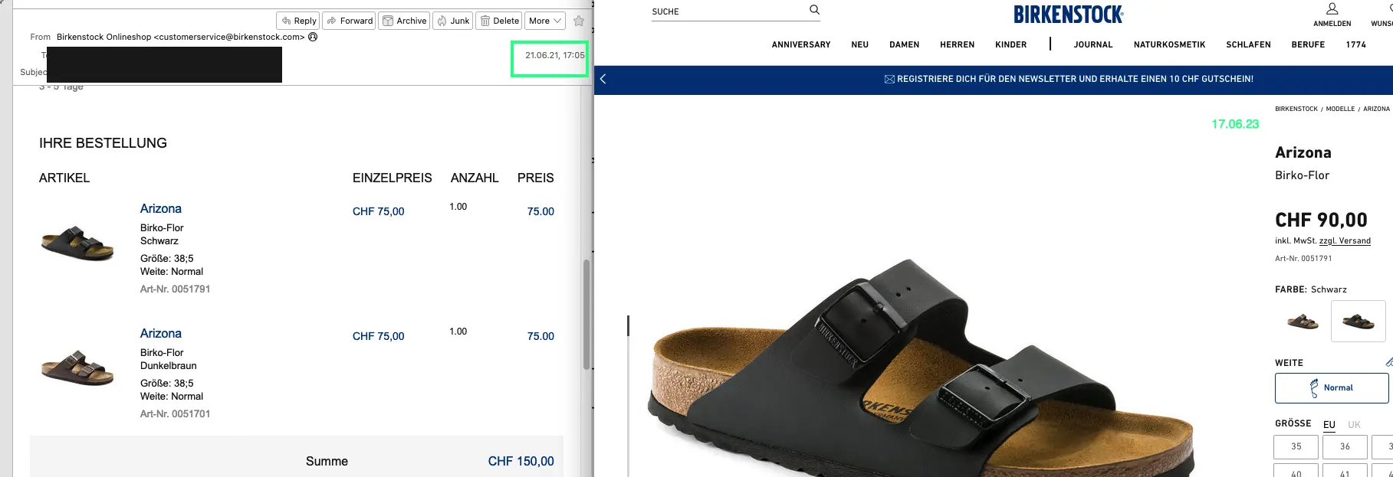Click the envelope icon in newsletter banner
The image size is (1393, 477).
[x=889, y=79]
